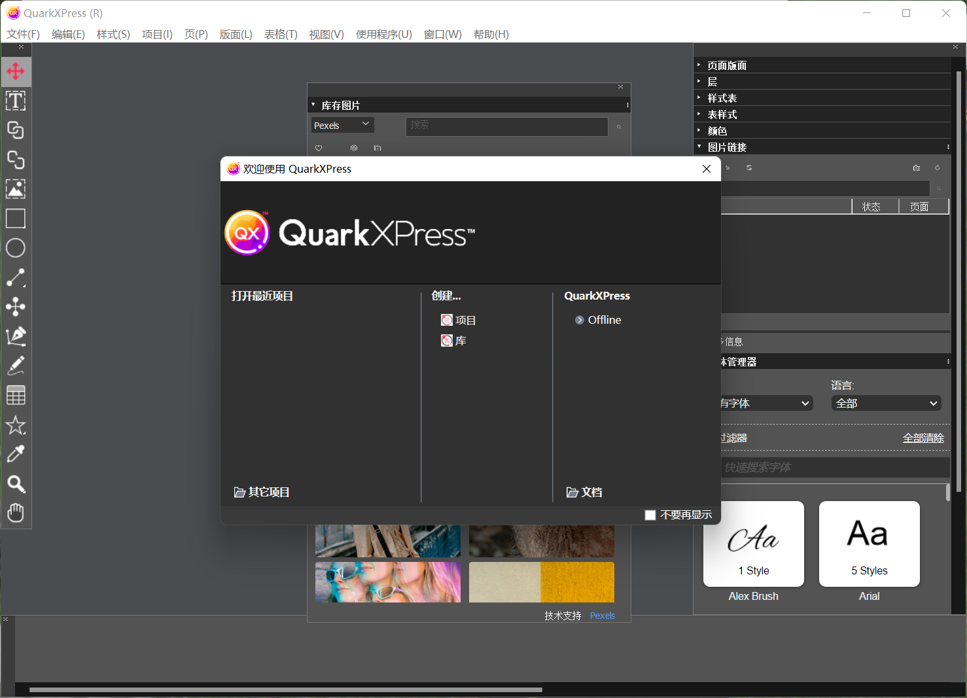This screenshot has height=698, width=967.
Task: Click the sunglasses women stock photo
Action: (x=388, y=582)
